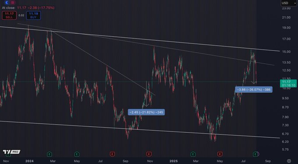Image resolution: width=298 pixels, height=164 pixels.
Task: Click the crescent moon icon at top
Action: tap(7, 3)
